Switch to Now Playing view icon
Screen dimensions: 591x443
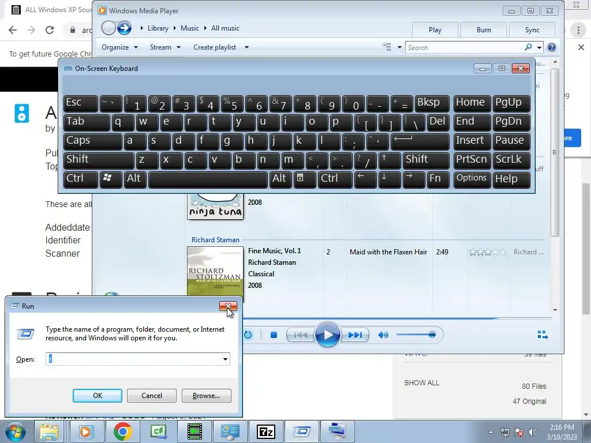[x=543, y=335]
